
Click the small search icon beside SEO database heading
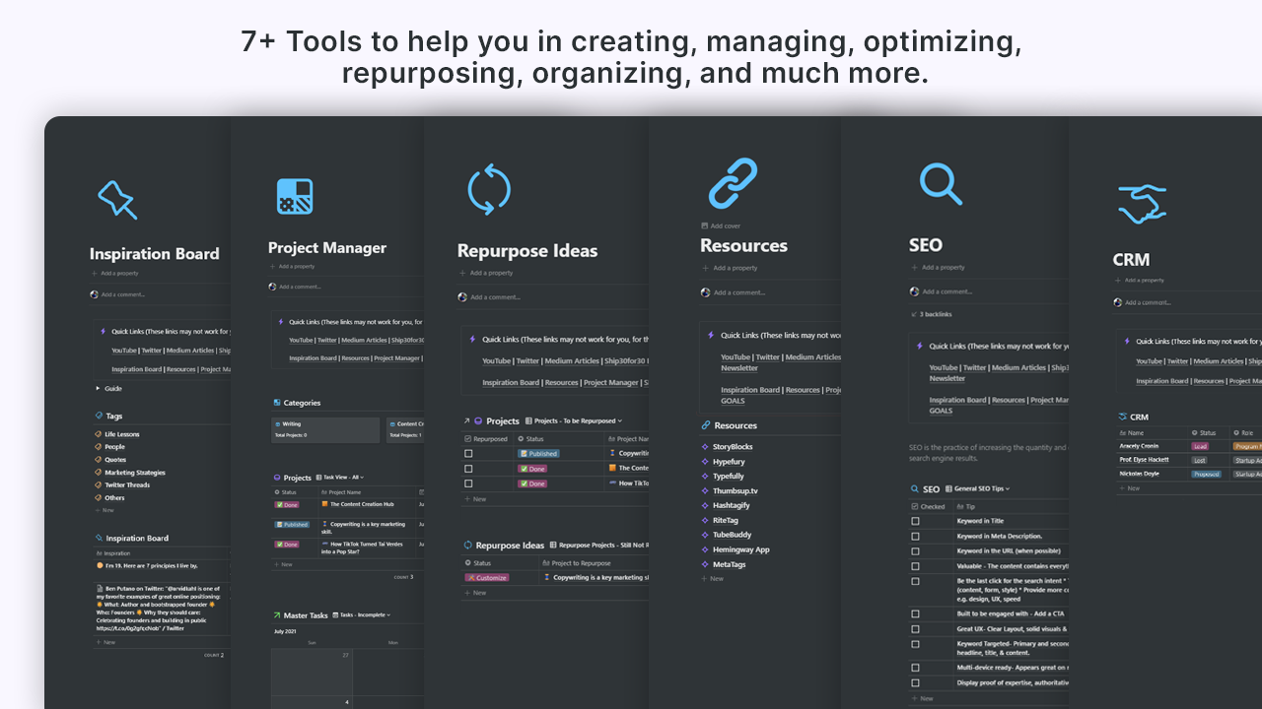915,488
